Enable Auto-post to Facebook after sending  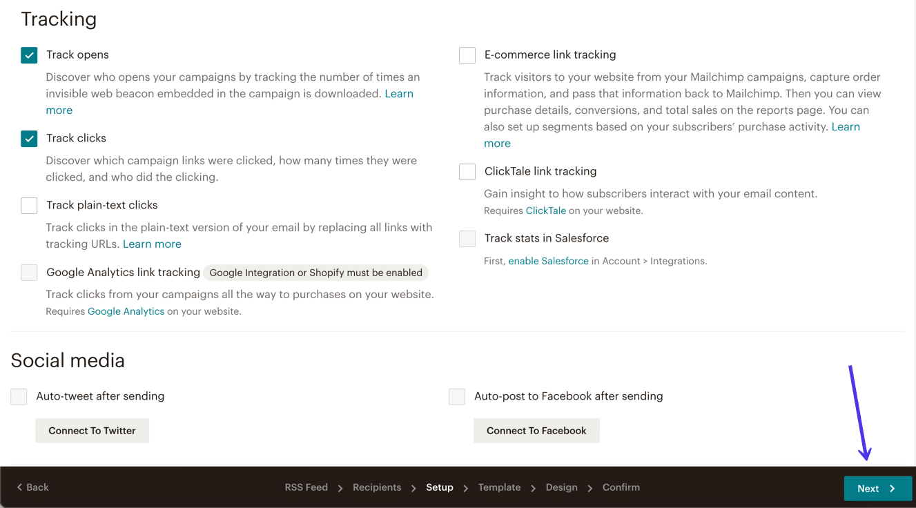[456, 396]
